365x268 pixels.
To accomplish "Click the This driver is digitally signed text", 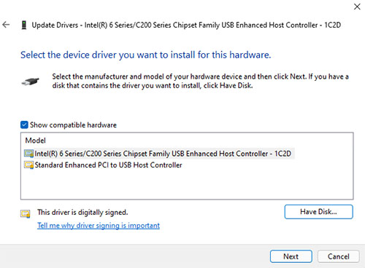I will (x=82, y=213).
